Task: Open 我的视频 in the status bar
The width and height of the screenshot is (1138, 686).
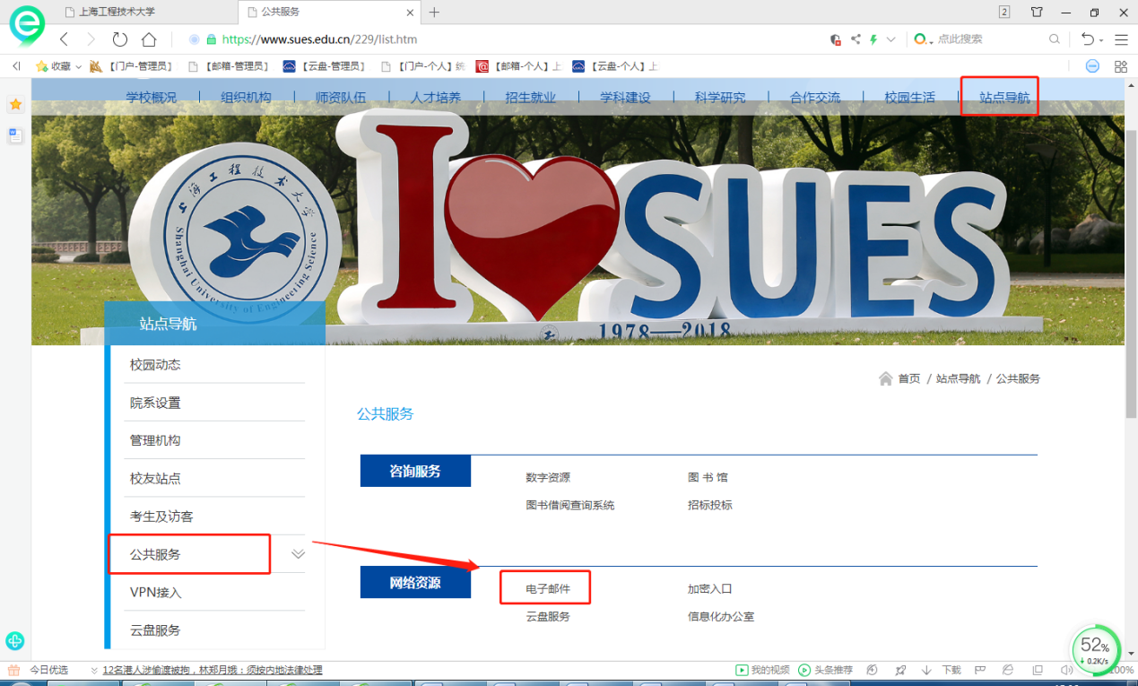Action: point(762,670)
